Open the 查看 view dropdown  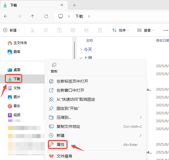pos(146,30)
